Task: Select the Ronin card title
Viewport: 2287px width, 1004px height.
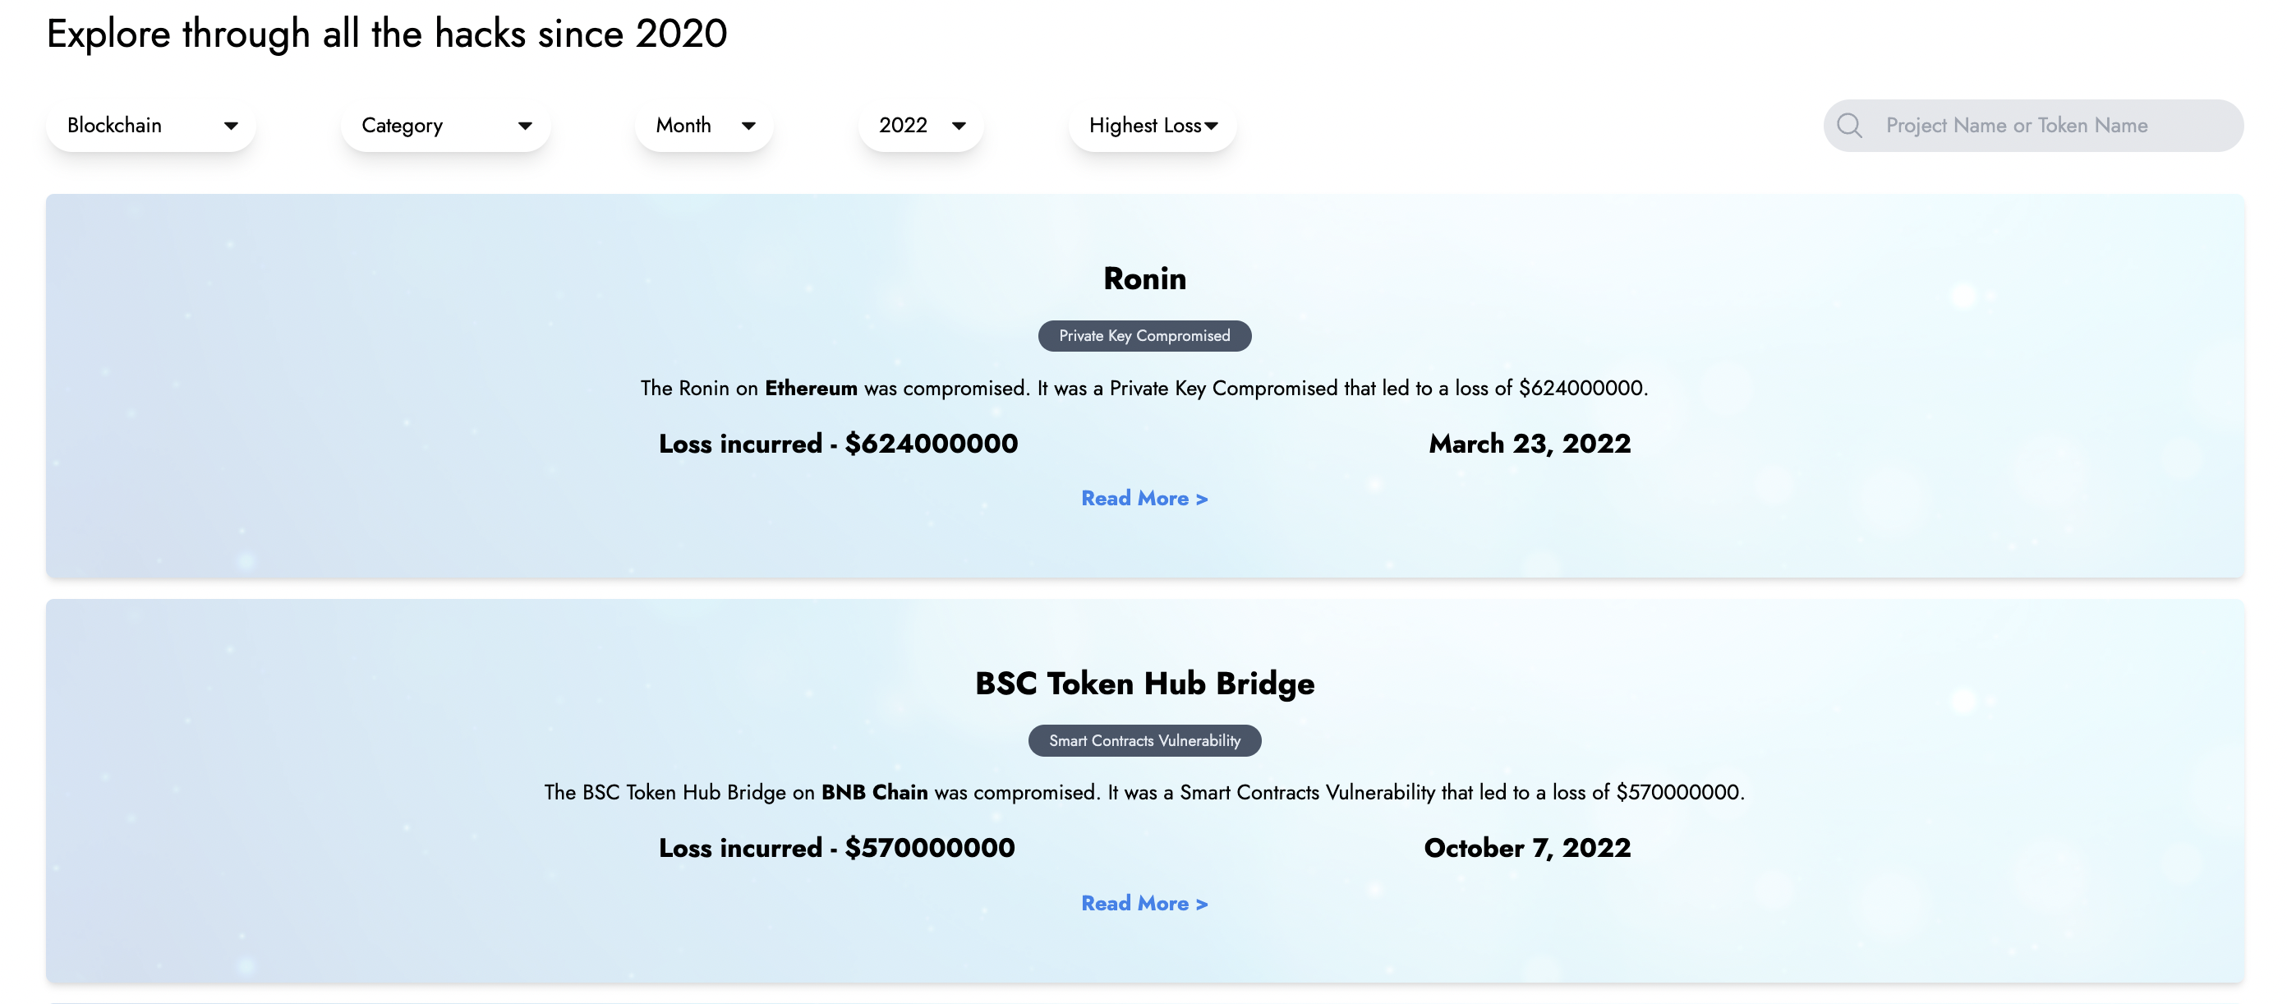Action: (1143, 279)
